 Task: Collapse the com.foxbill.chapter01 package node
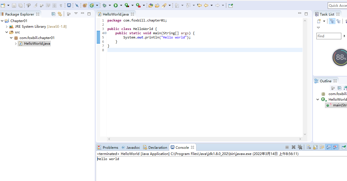[11, 38]
